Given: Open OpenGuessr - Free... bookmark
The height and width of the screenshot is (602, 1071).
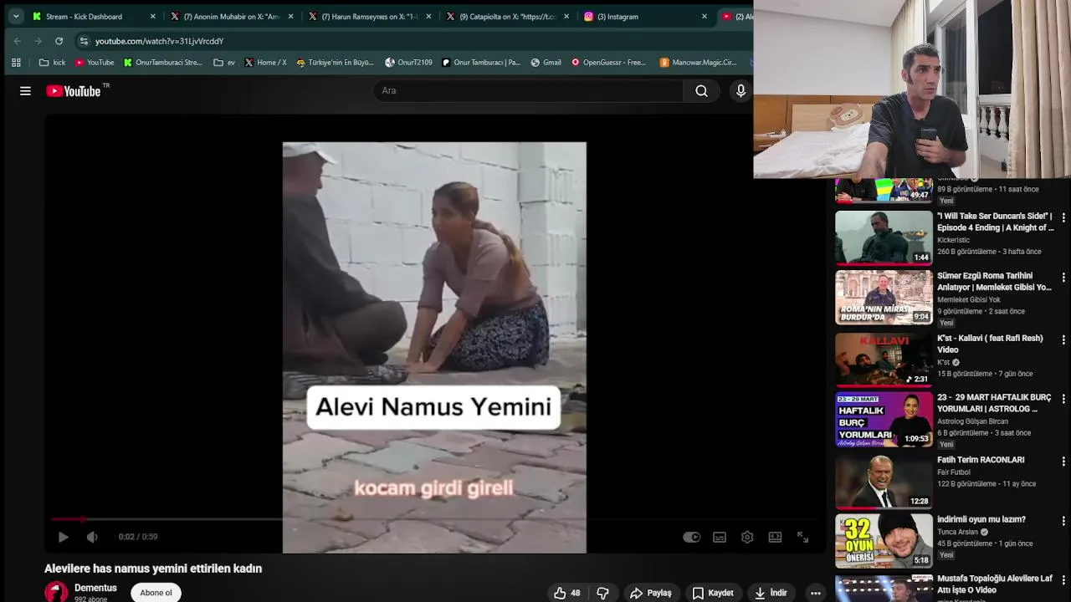Looking at the screenshot, I should 608,62.
